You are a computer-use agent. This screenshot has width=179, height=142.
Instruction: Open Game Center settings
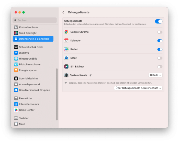coord(33,110)
